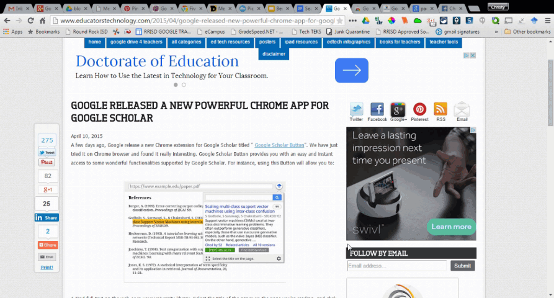
Task: Click the page vertical scrollbar thumb
Action: [550, 93]
